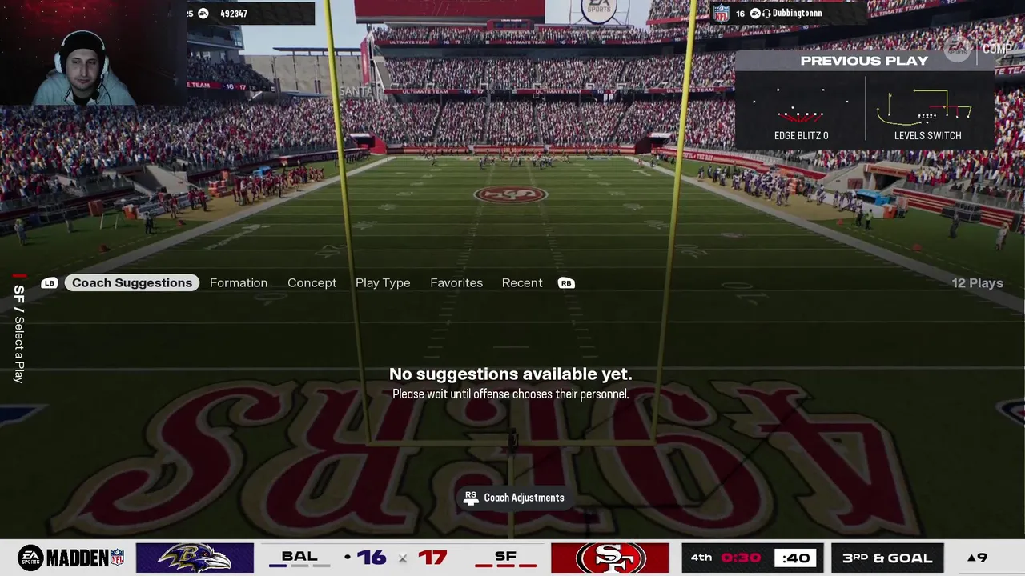Screen dimensions: 1025x576
Task: Open the Concept tab
Action: (x=312, y=283)
